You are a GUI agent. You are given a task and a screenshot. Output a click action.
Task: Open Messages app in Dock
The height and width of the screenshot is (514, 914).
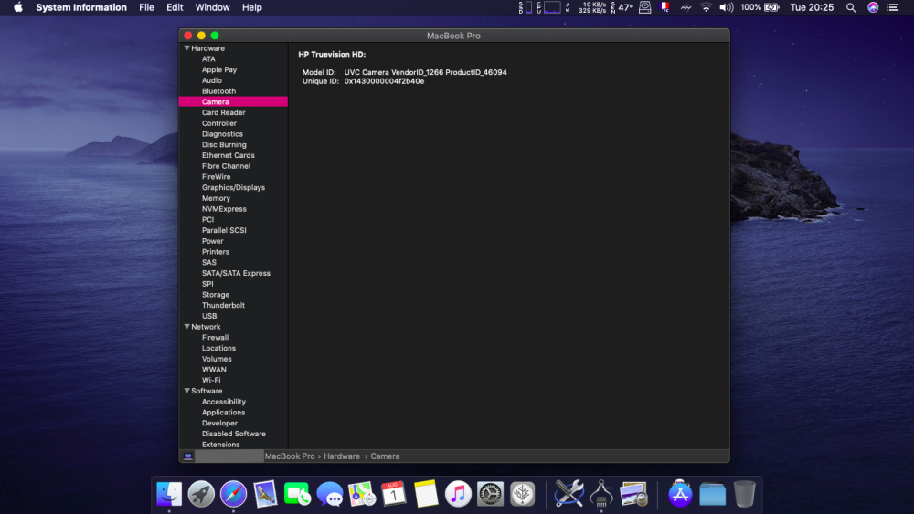point(329,494)
